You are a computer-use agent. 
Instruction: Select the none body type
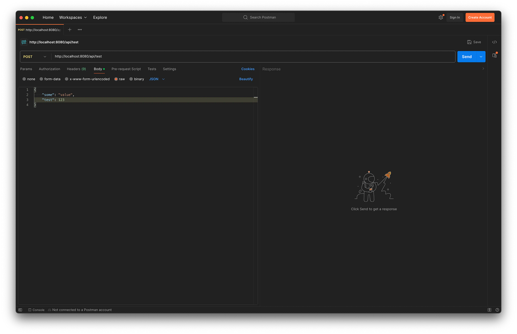(29, 79)
